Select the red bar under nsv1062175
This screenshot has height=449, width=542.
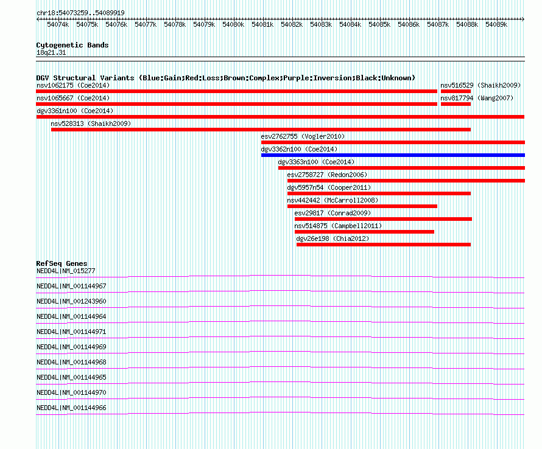pyautogui.click(x=237, y=91)
